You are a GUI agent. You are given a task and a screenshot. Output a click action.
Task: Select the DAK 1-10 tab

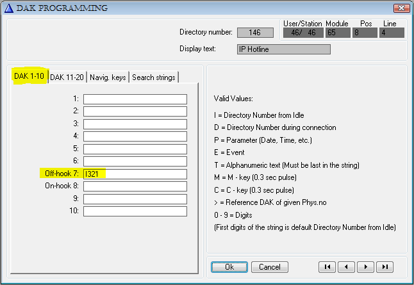point(28,77)
